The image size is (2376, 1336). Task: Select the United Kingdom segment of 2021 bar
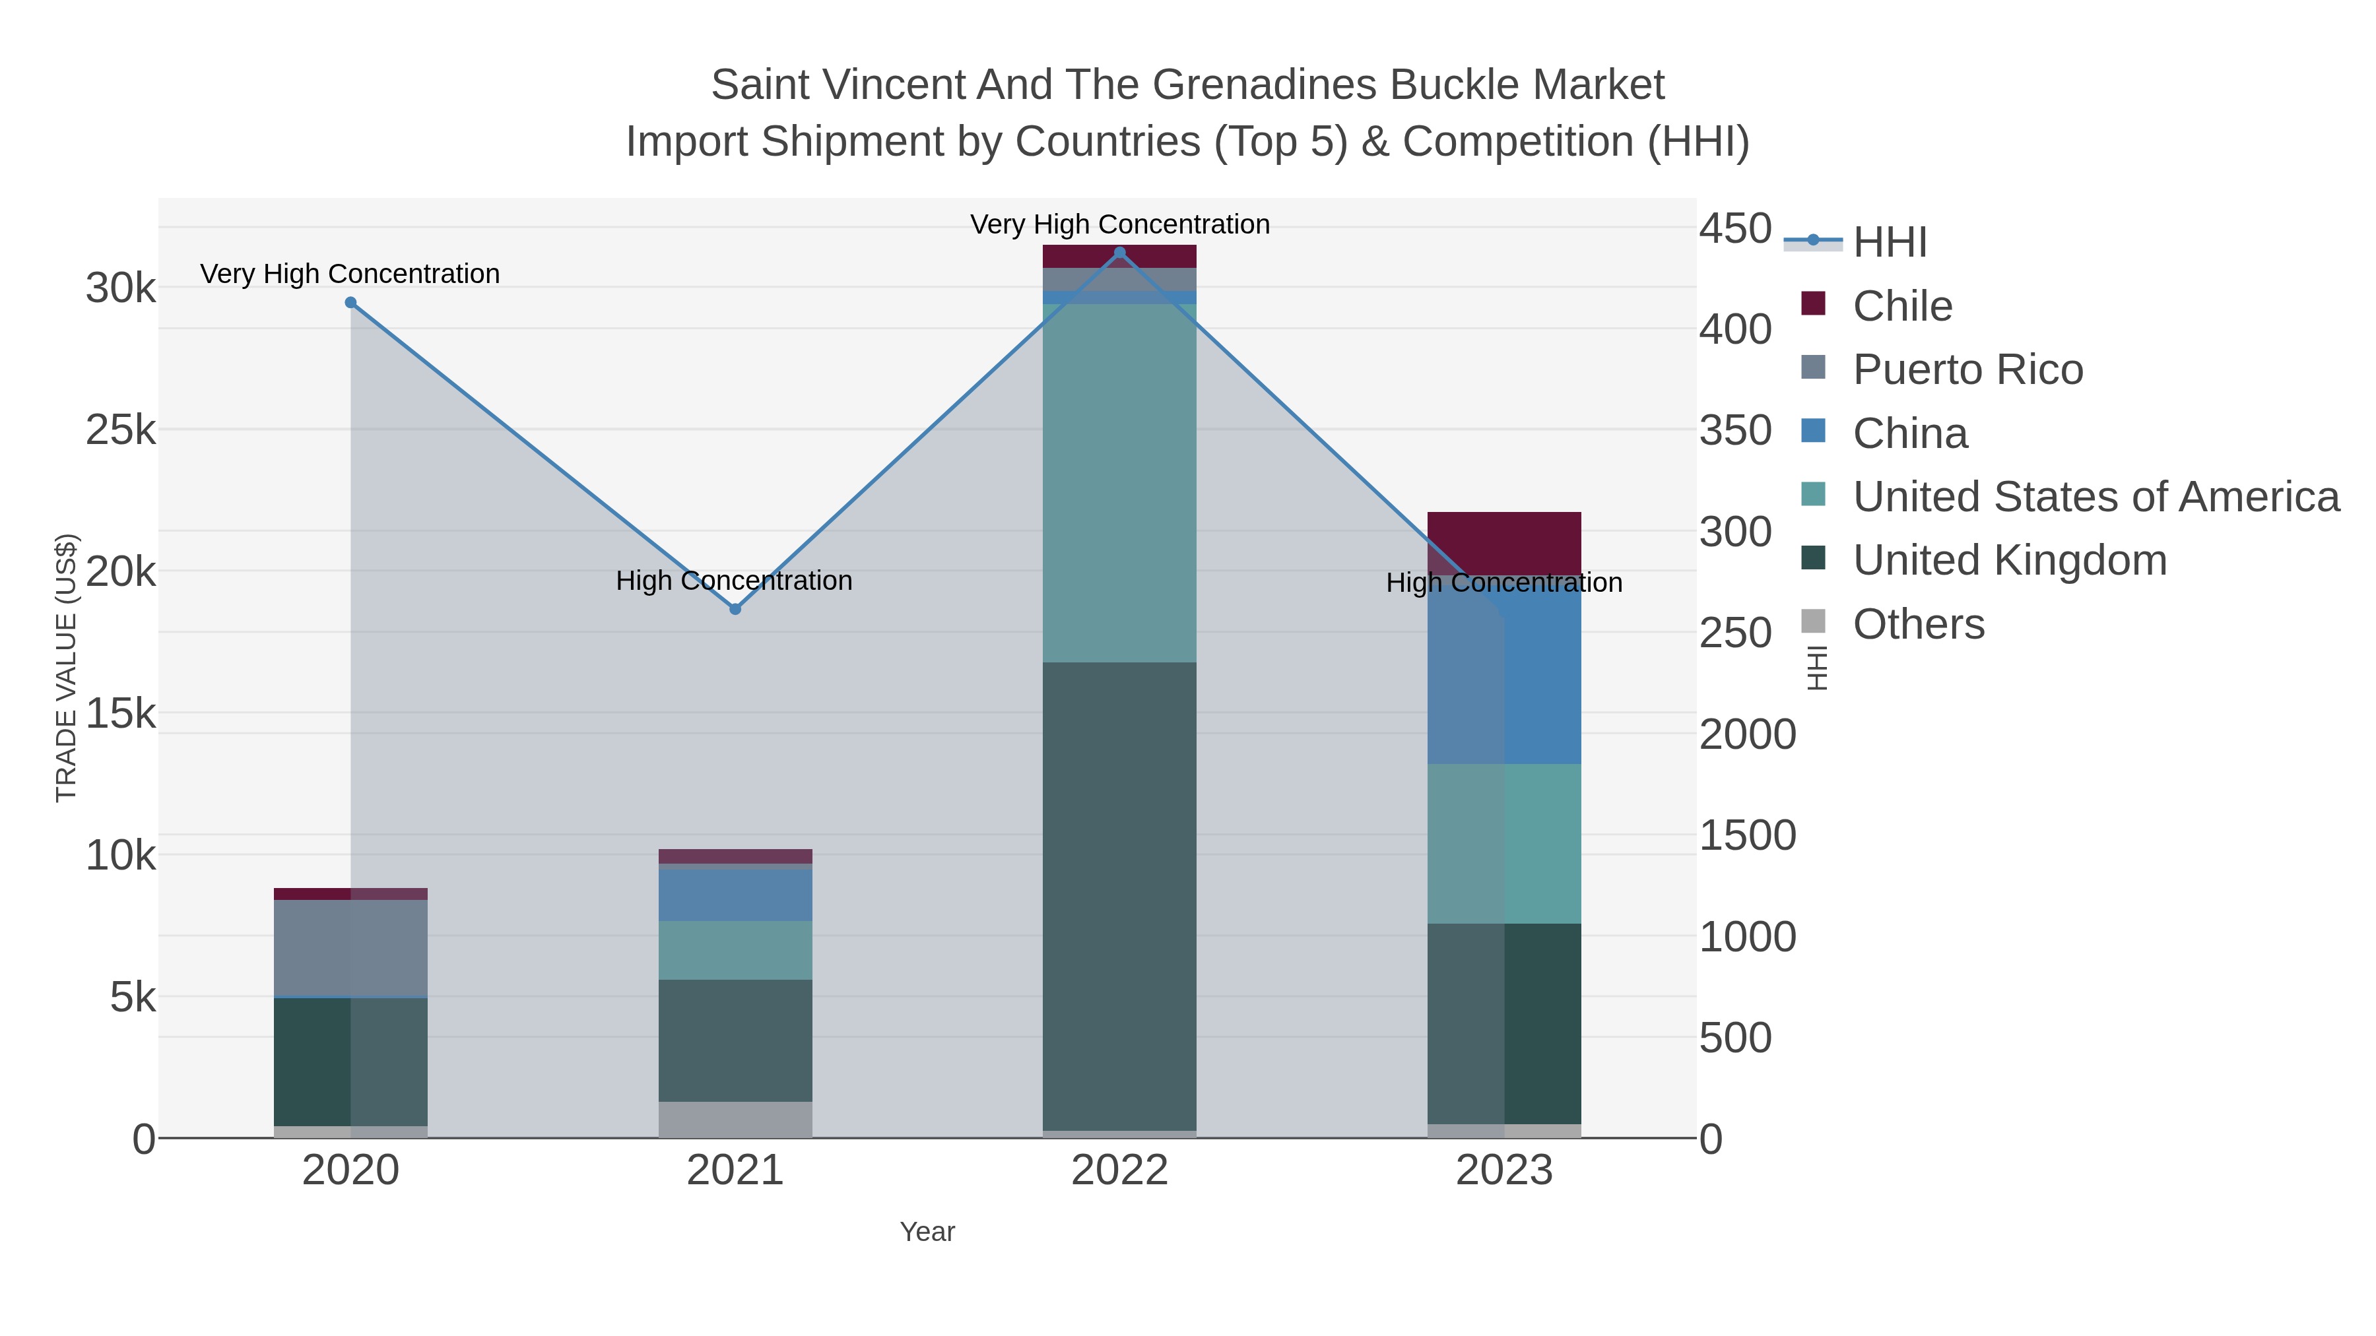pos(735,1041)
